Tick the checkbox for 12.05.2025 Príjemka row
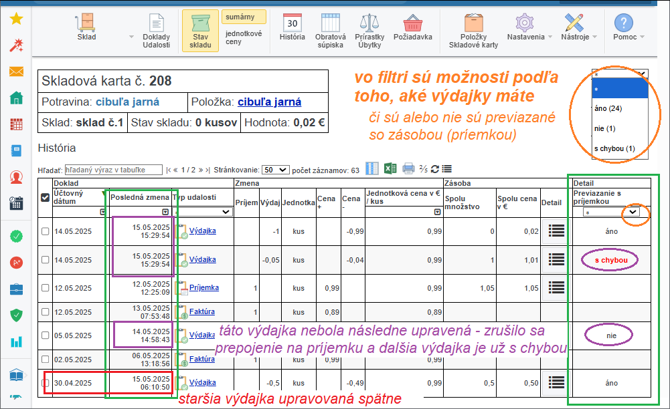The height and width of the screenshot is (409, 670). coord(45,288)
